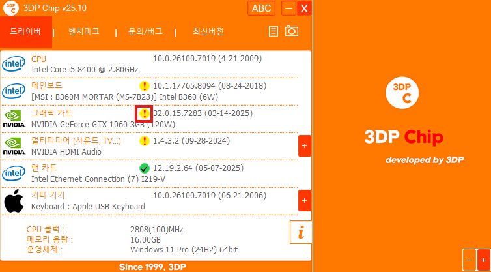Click the 메인보드 category link
Viewport: 491px width, 272px height.
pos(47,85)
